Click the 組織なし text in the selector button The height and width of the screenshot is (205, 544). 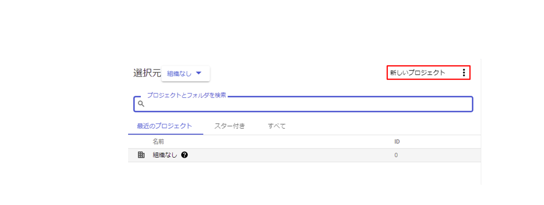(179, 74)
